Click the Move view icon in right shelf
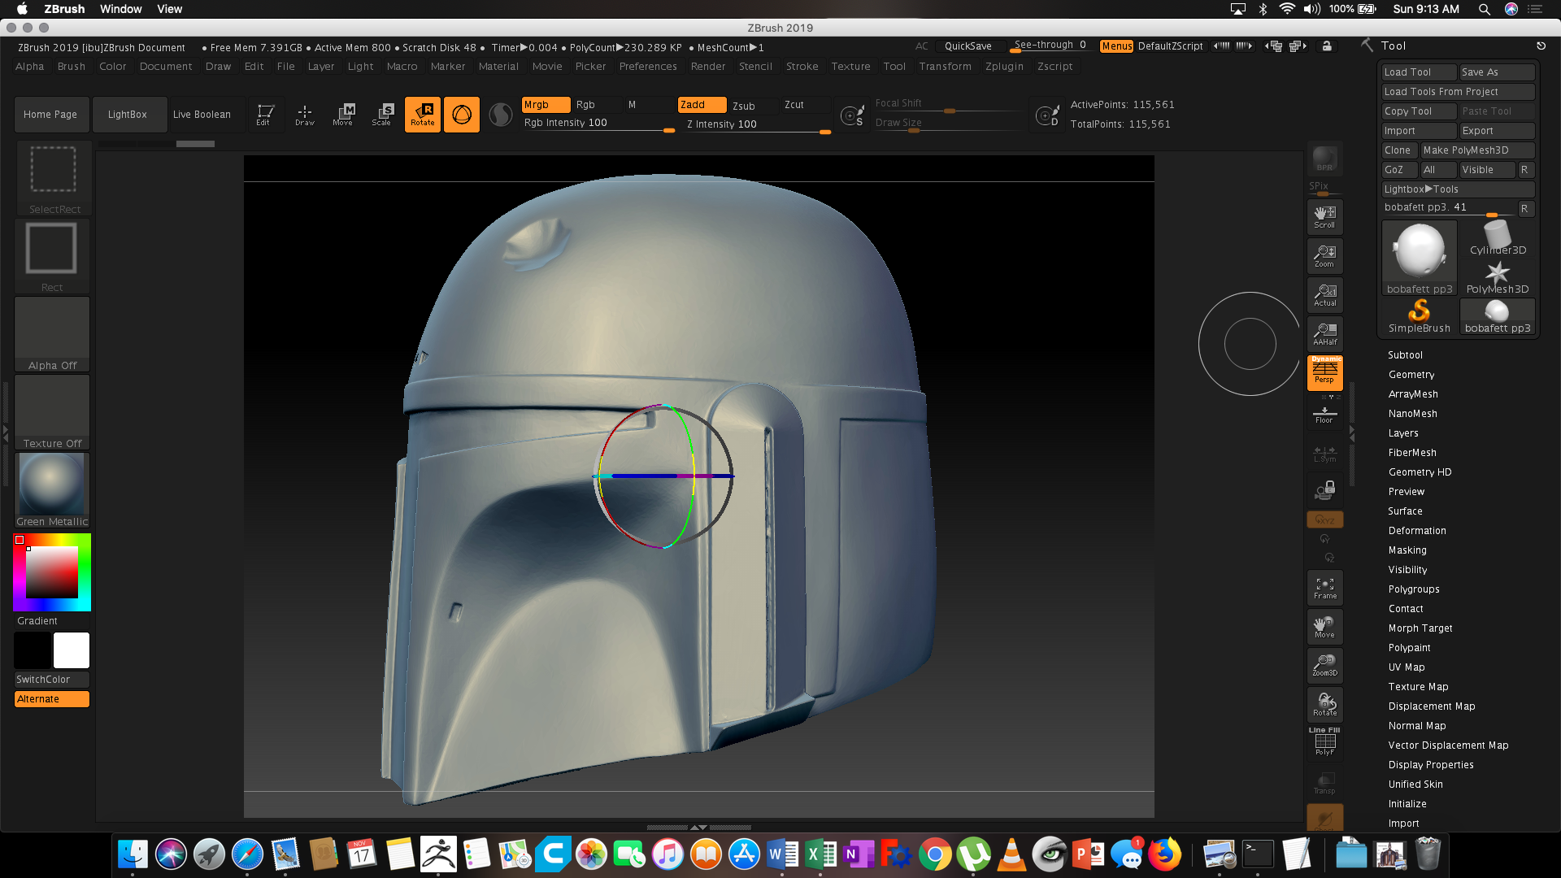1561x878 pixels. click(1324, 626)
